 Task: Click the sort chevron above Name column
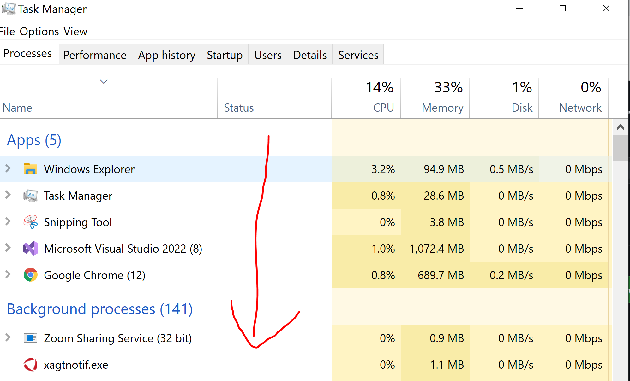click(104, 82)
